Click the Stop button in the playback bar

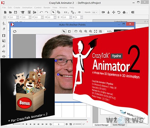tap(30, 124)
